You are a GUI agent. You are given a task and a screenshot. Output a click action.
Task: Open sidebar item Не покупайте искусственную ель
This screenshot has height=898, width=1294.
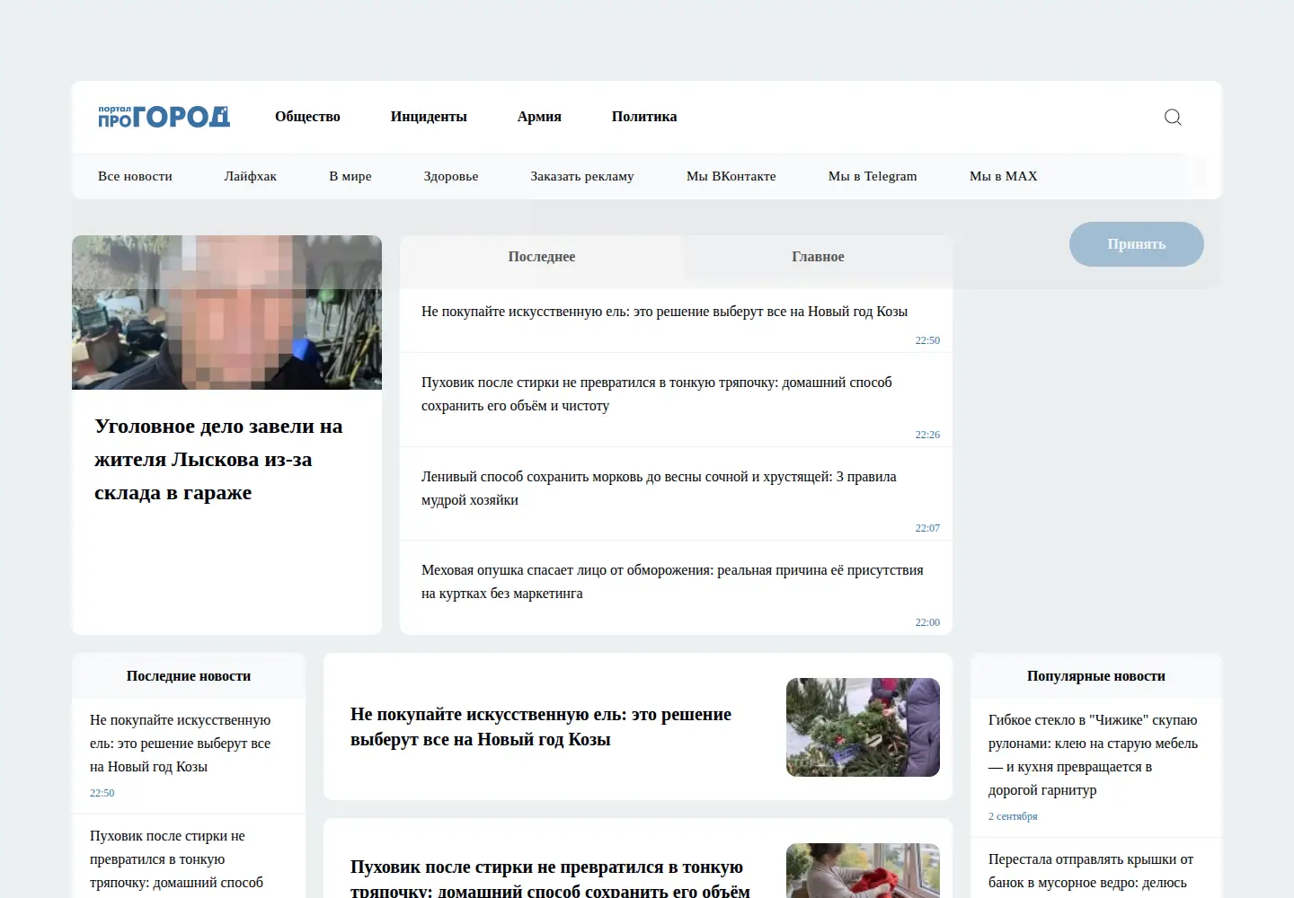pos(180,744)
